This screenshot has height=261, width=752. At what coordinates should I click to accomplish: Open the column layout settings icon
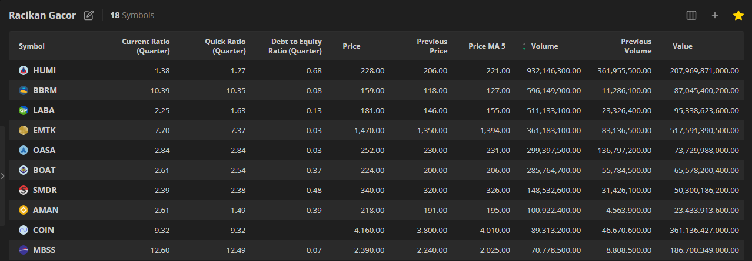click(691, 15)
